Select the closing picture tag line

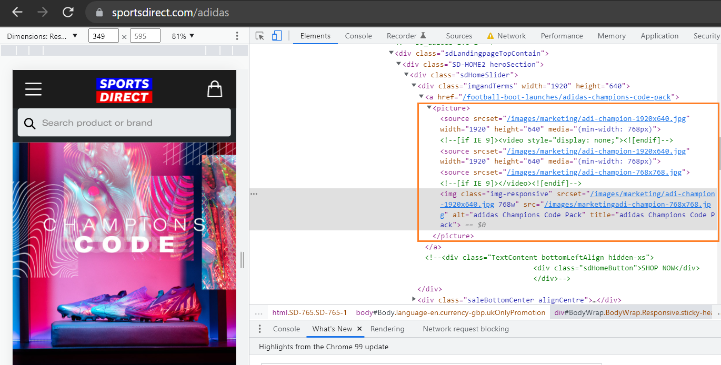point(453,236)
